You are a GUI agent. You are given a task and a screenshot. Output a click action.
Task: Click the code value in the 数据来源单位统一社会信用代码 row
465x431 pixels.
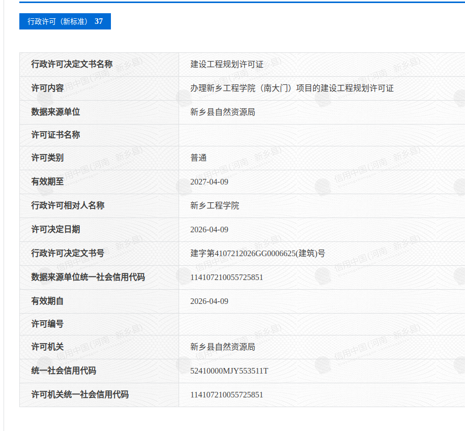click(226, 278)
